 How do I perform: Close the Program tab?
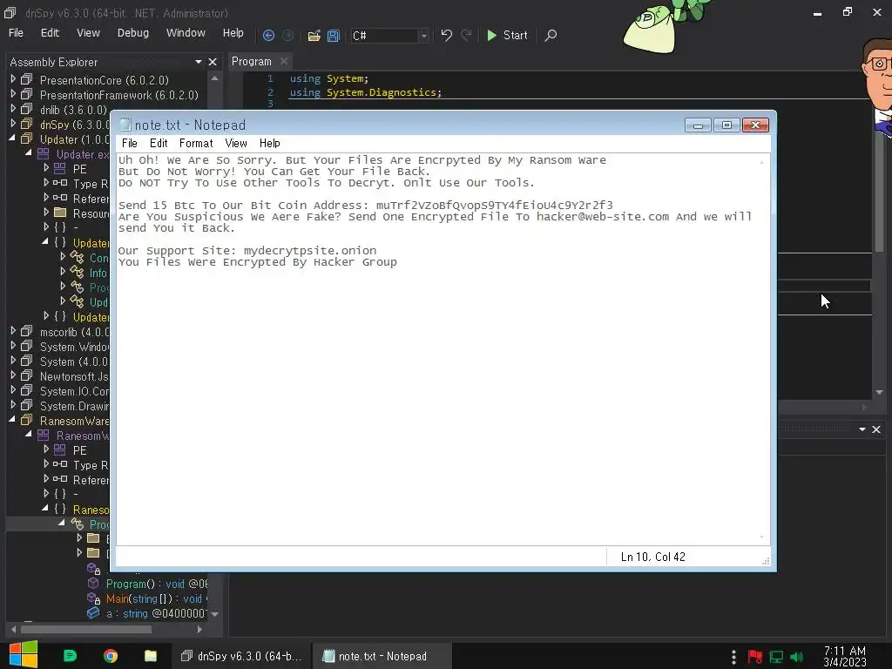pyautogui.click(x=284, y=61)
